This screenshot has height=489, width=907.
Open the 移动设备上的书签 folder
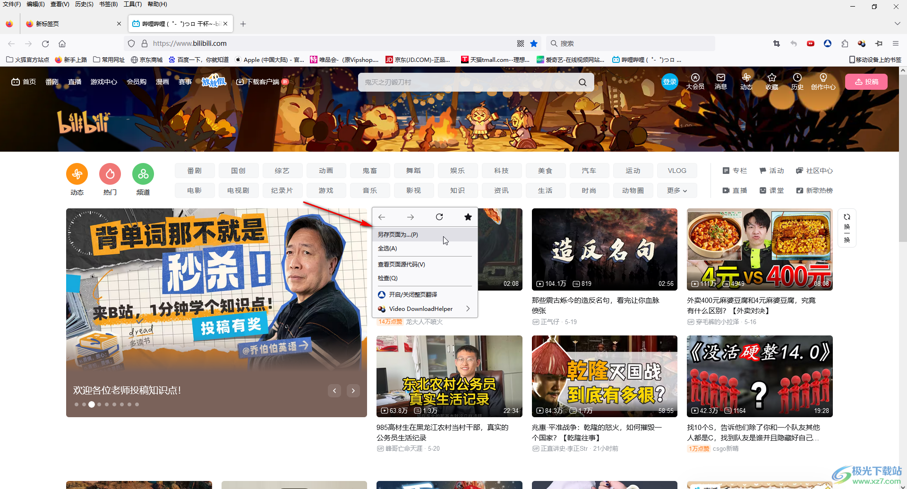[x=875, y=60]
